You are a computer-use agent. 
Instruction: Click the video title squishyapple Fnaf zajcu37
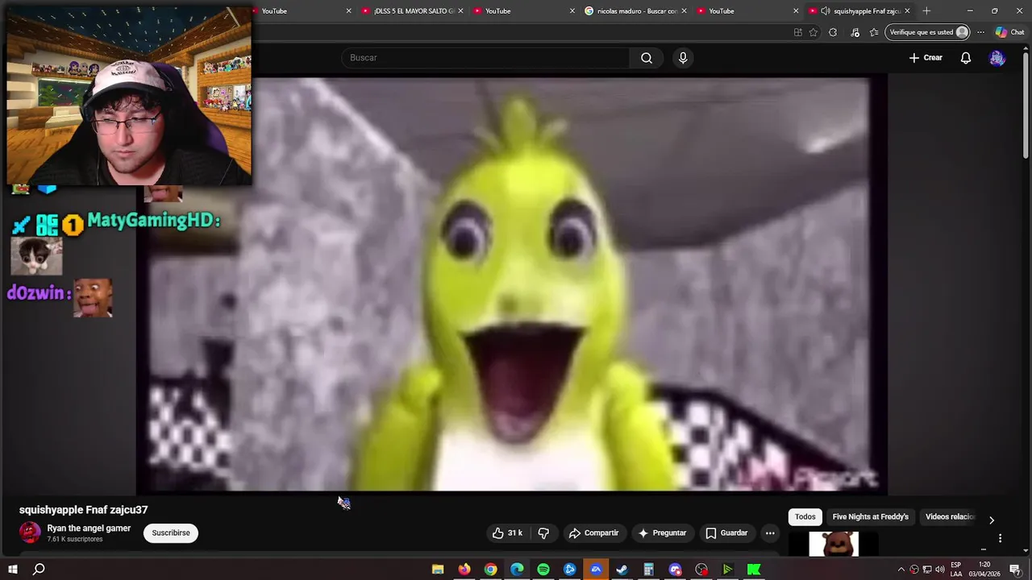pos(83,510)
